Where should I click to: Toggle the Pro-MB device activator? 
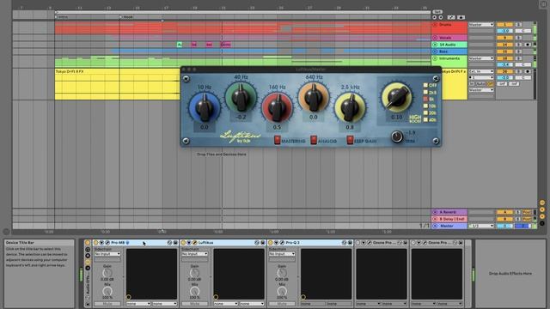(x=95, y=242)
